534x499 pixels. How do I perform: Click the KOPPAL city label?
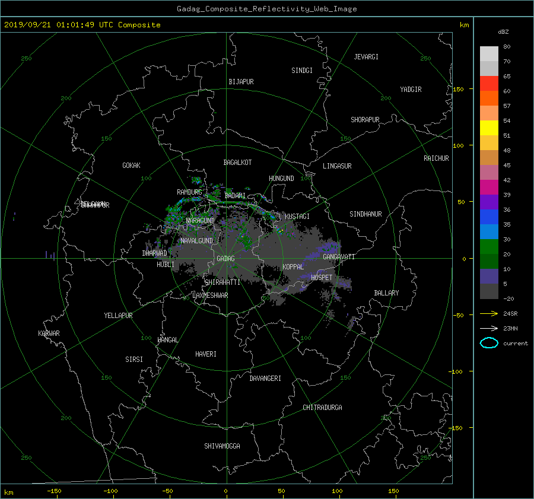[x=293, y=266]
